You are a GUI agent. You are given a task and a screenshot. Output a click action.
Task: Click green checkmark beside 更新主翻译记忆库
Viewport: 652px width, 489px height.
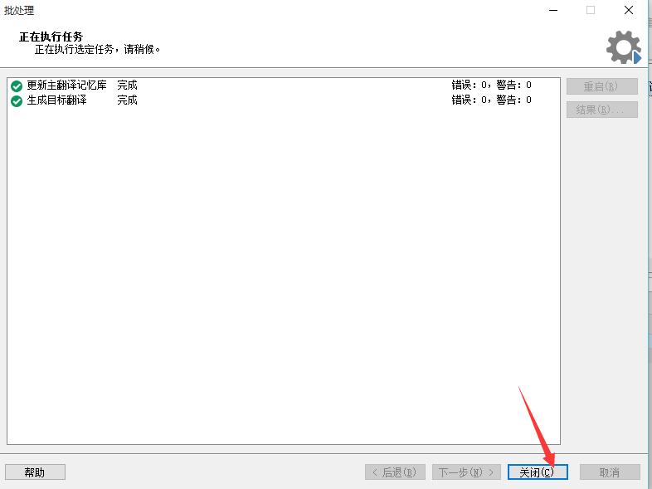coord(17,86)
